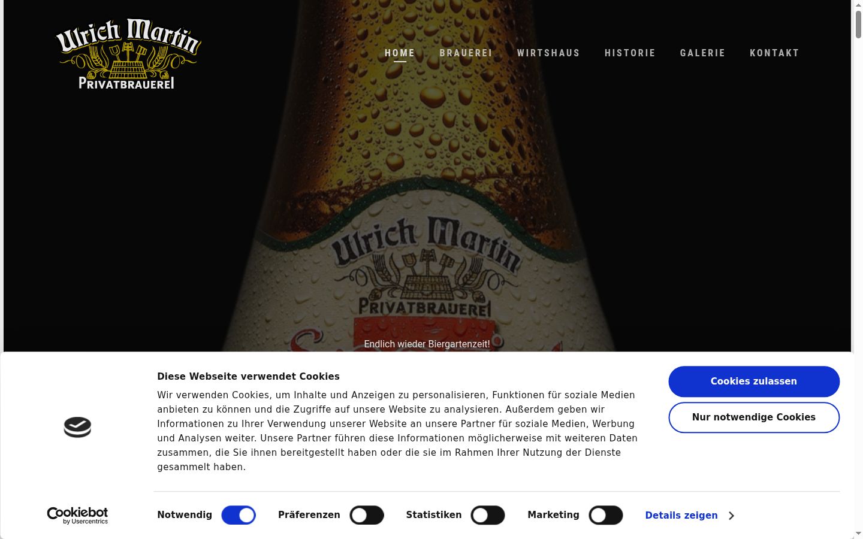This screenshot has height=539, width=863.
Task: Go to the Home menu item
Action: click(x=400, y=53)
